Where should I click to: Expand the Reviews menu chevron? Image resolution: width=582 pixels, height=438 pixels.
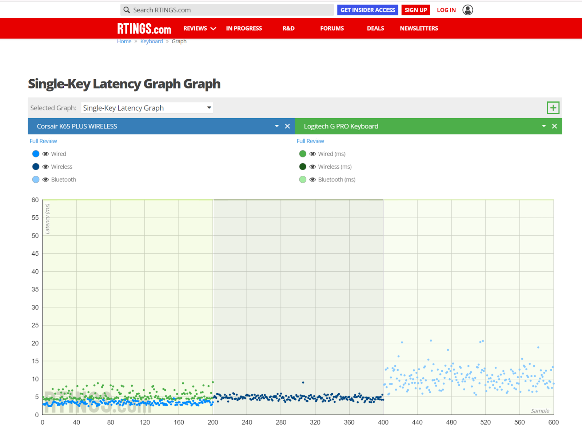214,28
